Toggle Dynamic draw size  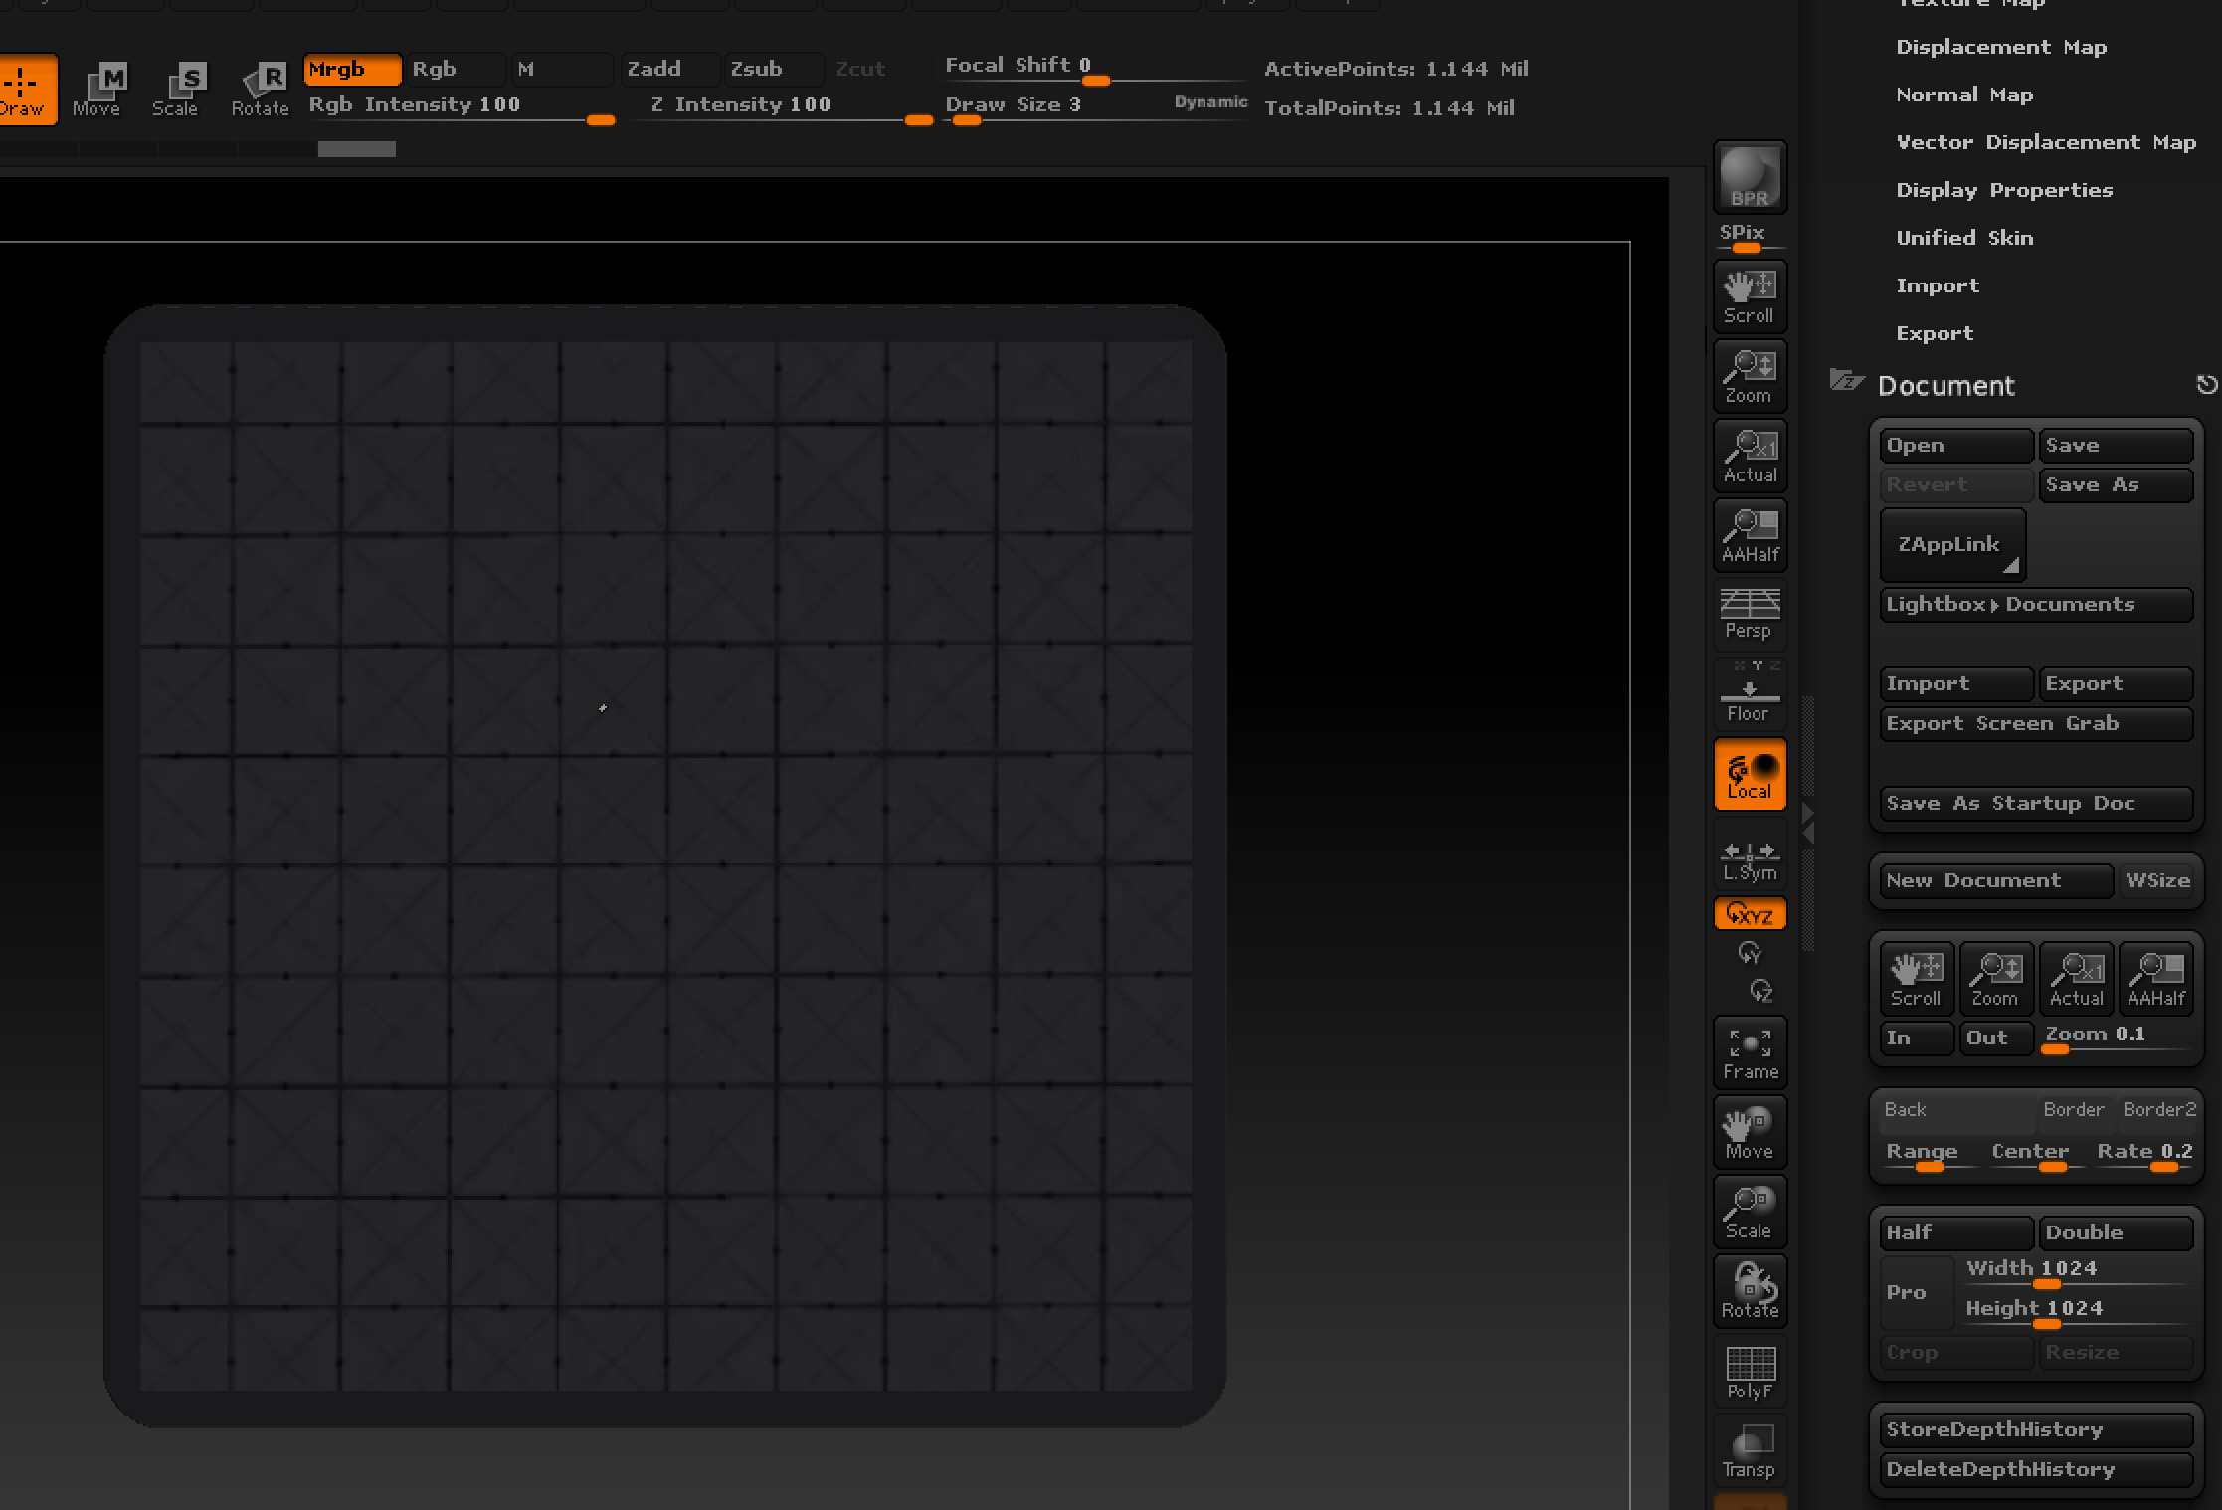coord(1210,102)
